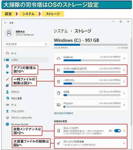Open アカウント settings page
Viewport: 133px width, 150px height.
[x=15, y=92]
